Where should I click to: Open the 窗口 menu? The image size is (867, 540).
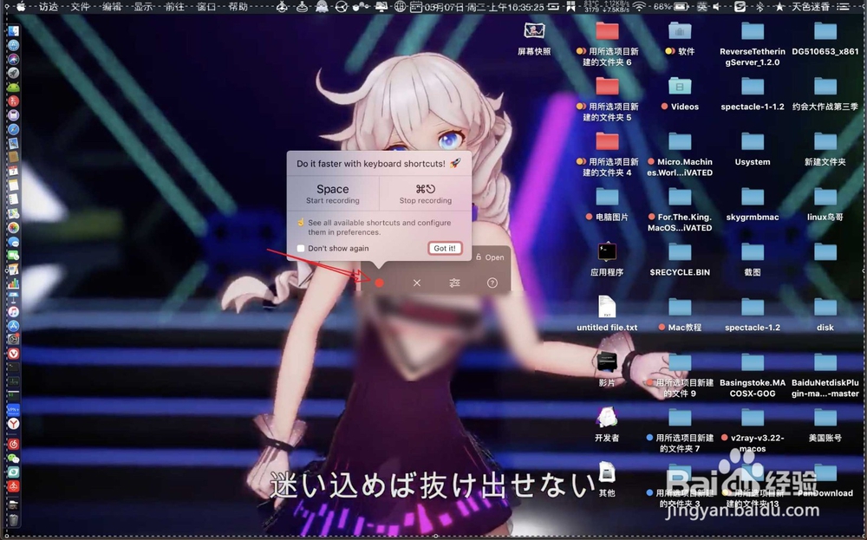coord(206,7)
